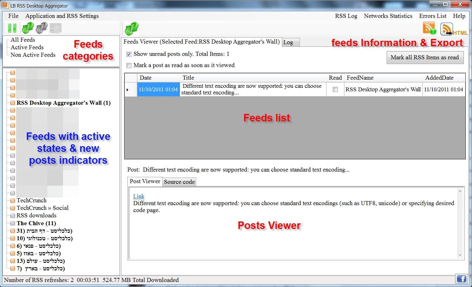Open the Link hyperlink in post viewer
Viewport: 472px width, 287px height.
[139, 196]
